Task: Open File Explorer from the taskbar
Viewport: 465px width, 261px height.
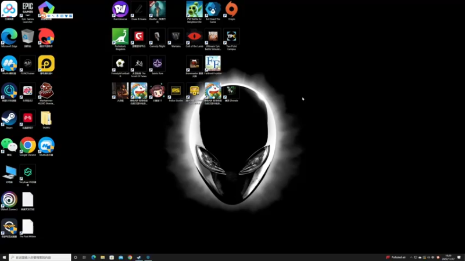Action: click(103, 258)
